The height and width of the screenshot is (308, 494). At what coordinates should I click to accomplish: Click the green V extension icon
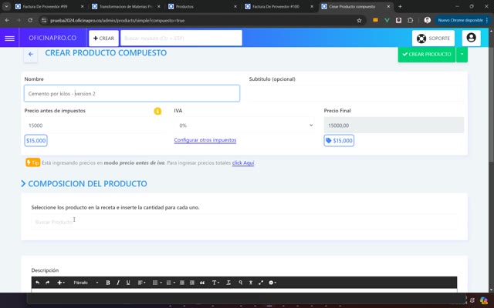pyautogui.click(x=387, y=21)
